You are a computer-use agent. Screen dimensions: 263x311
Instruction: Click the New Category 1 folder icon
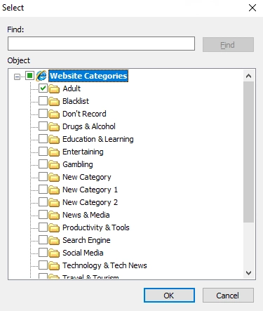54,190
